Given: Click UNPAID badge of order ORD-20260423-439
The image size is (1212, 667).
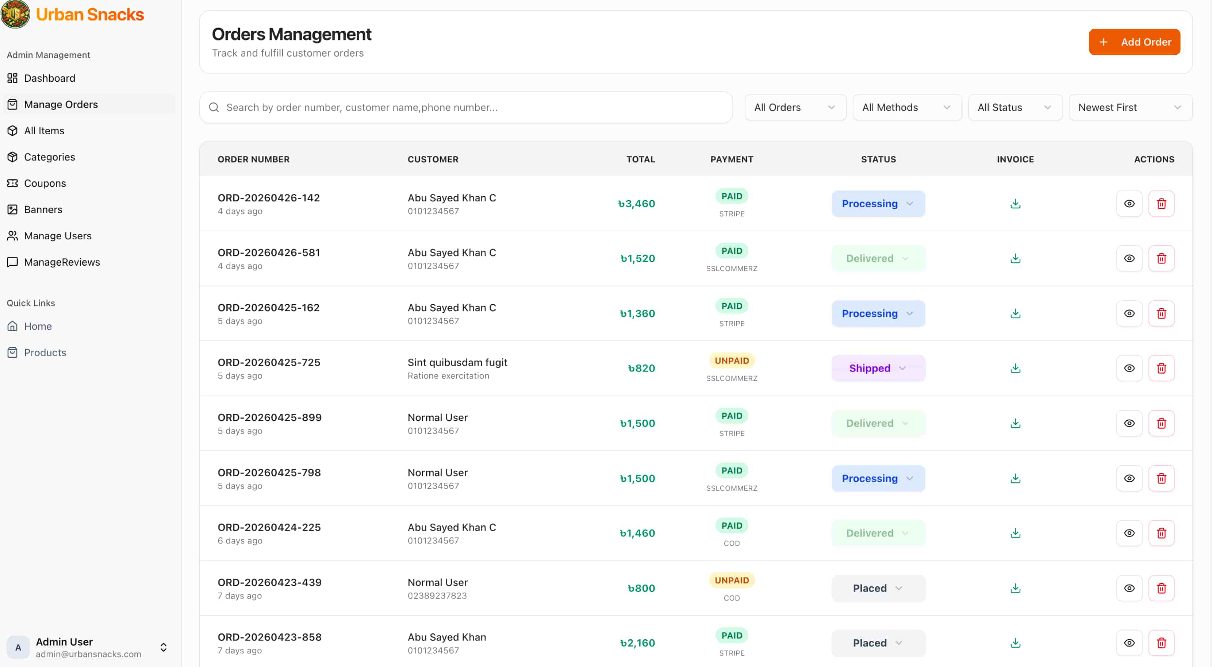Looking at the screenshot, I should pos(732,581).
